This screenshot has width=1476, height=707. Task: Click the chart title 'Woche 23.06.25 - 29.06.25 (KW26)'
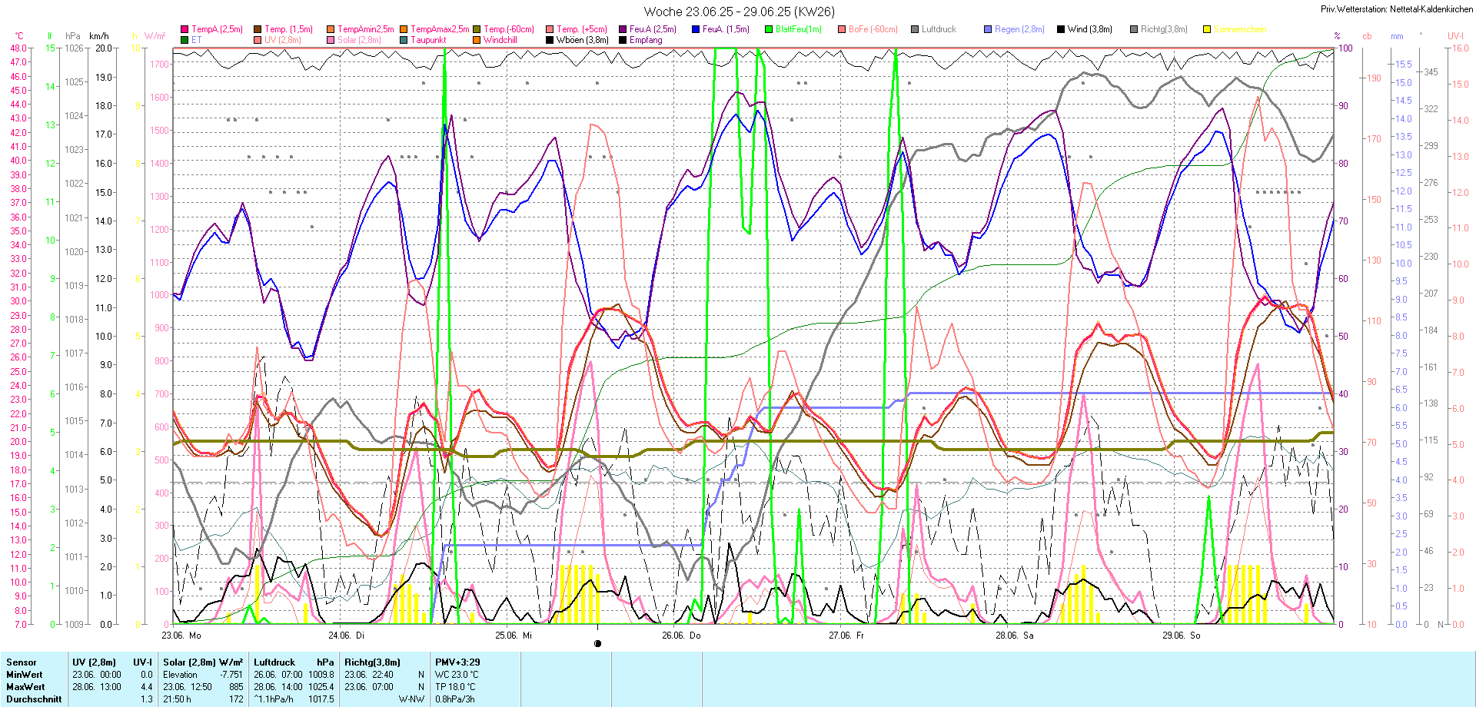coord(739,12)
